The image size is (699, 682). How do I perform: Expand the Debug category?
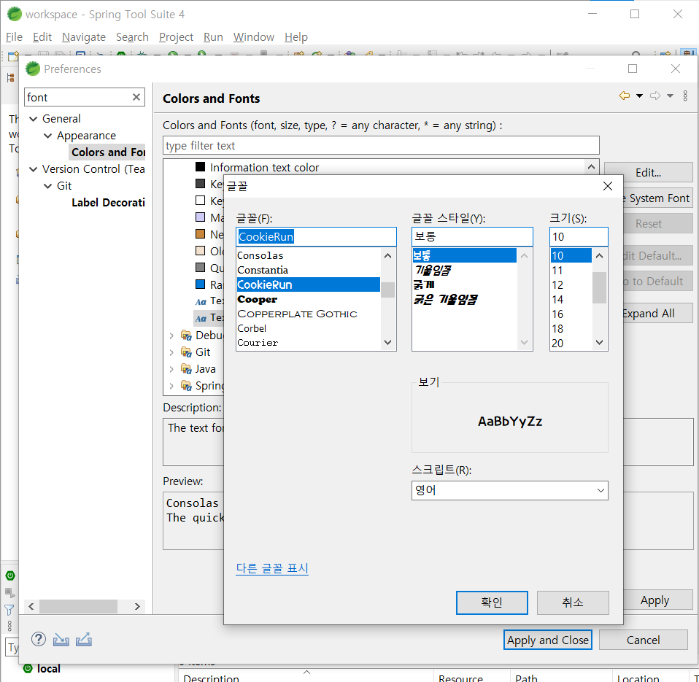click(x=171, y=336)
